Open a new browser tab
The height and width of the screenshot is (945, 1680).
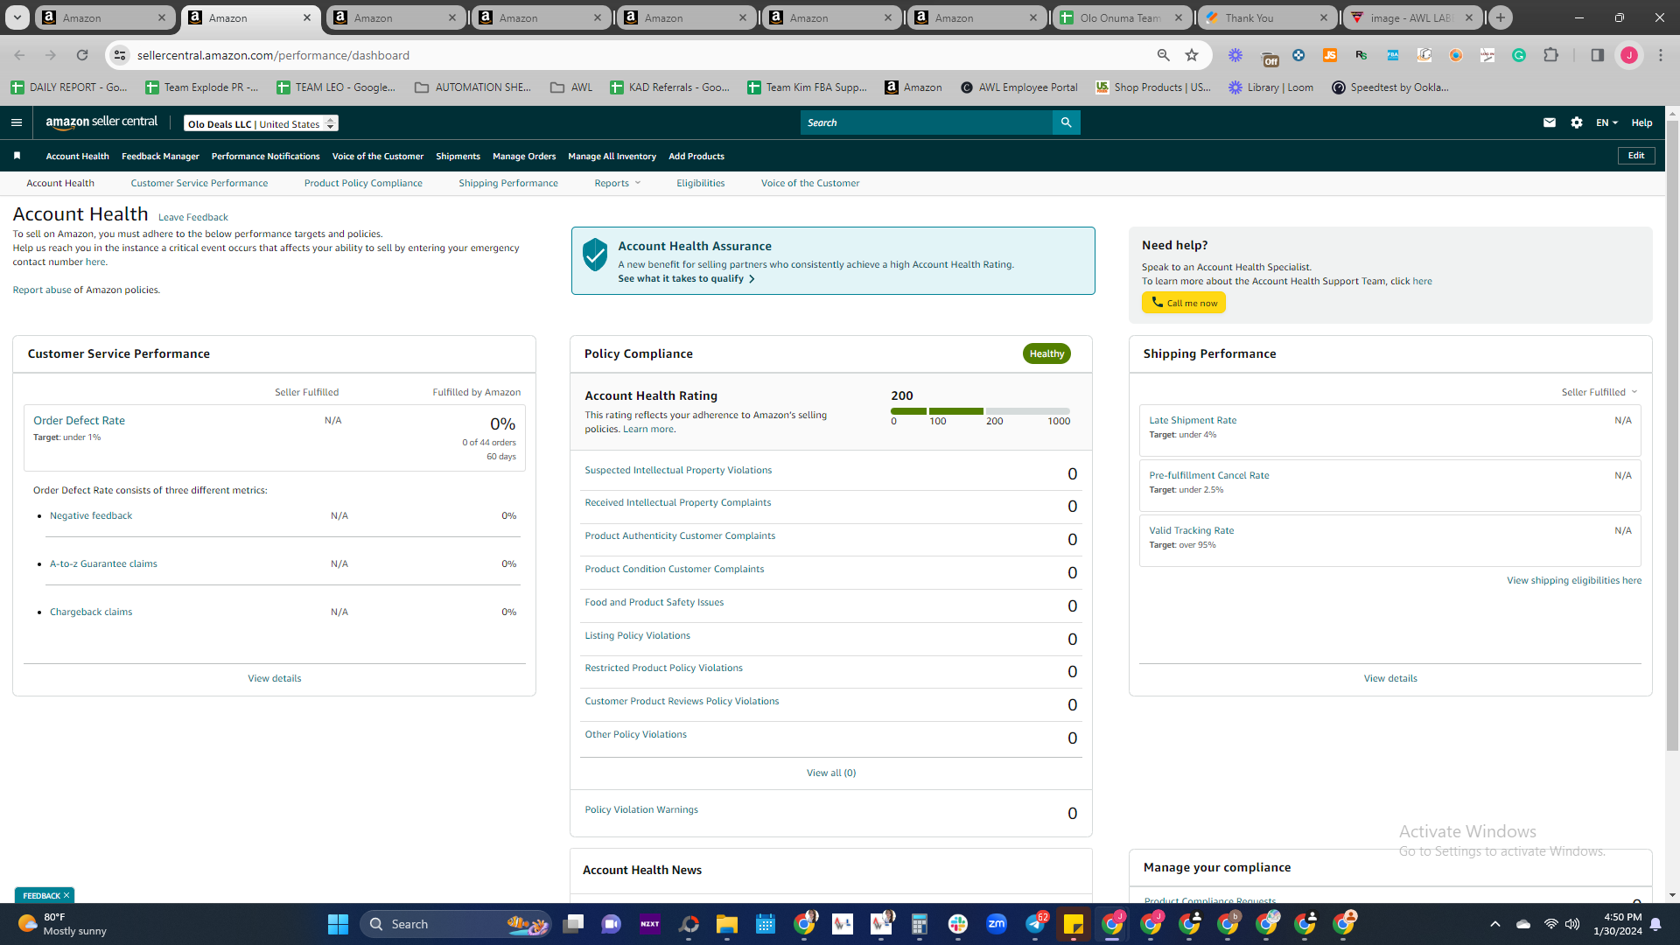point(1501,17)
